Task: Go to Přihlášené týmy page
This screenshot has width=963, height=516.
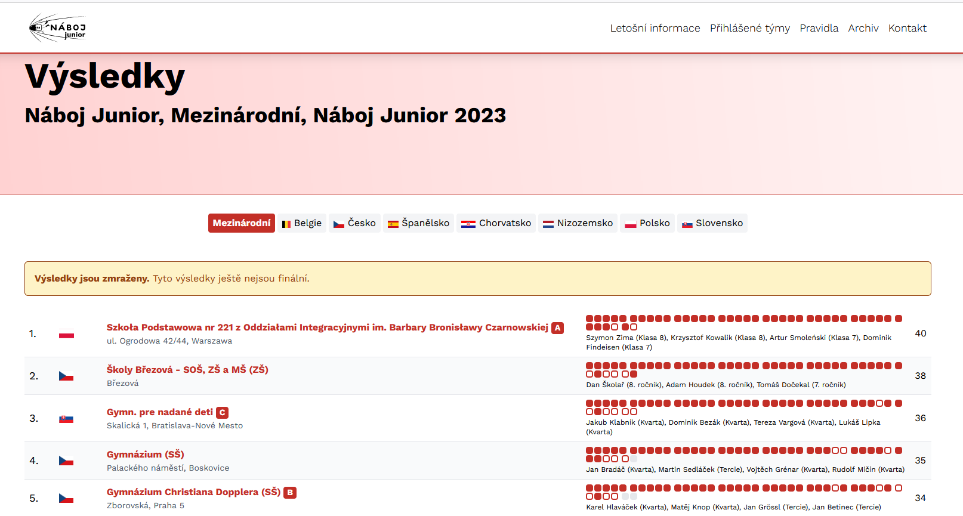Action: 750,28
